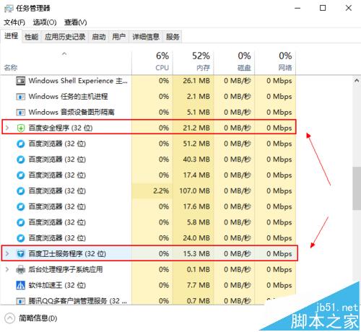Screen dimensions: 361x332
Task: Close the Task Manager window
Action: [x=349, y=8]
